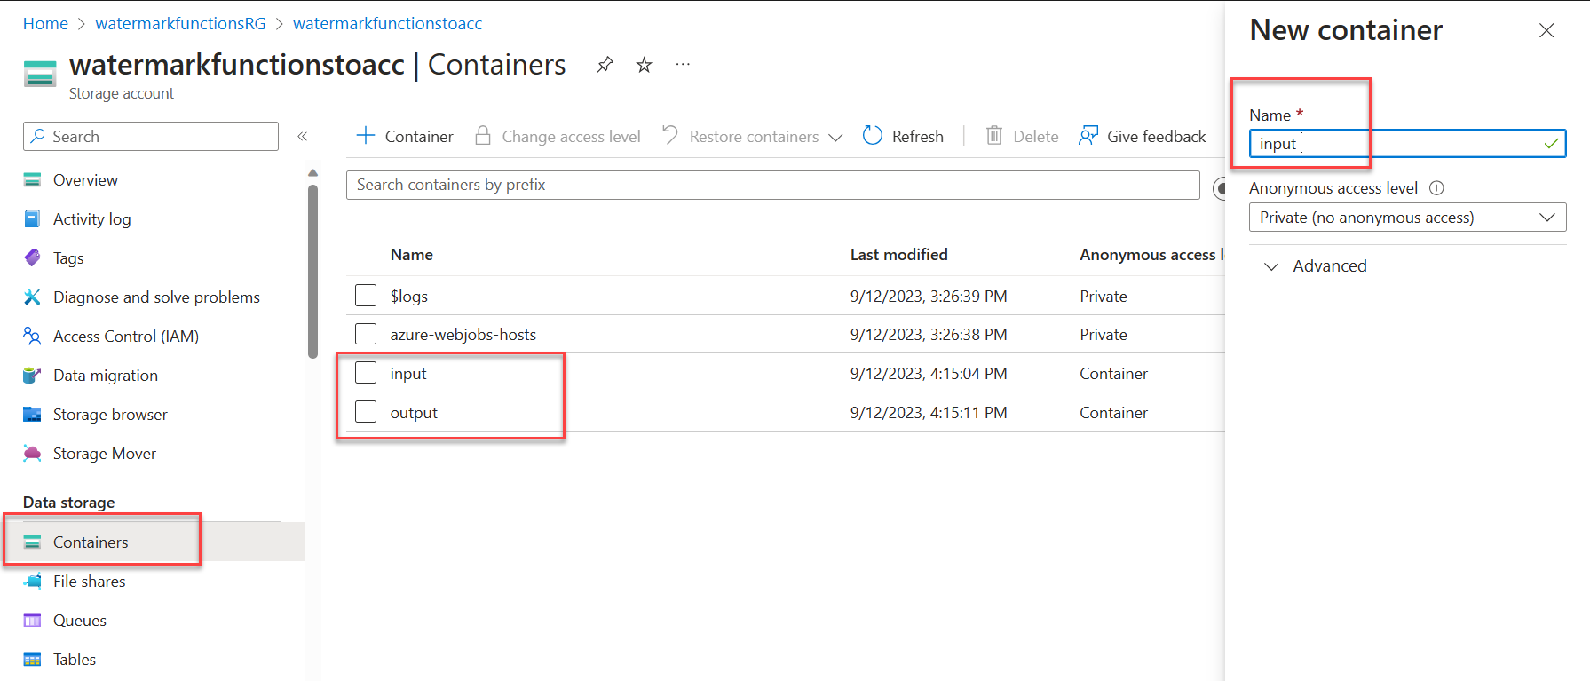Viewport: 1590px width, 681px height.
Task: Click the Refresh circular arrow icon
Action: [x=873, y=135]
